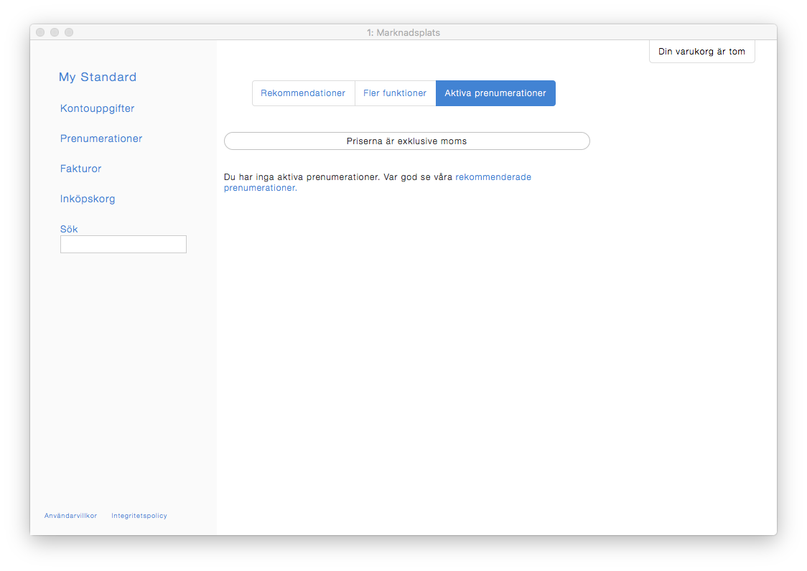This screenshot has width=807, height=571.
Task: Switch to the Rekommendationer tab
Action: pyautogui.click(x=303, y=93)
